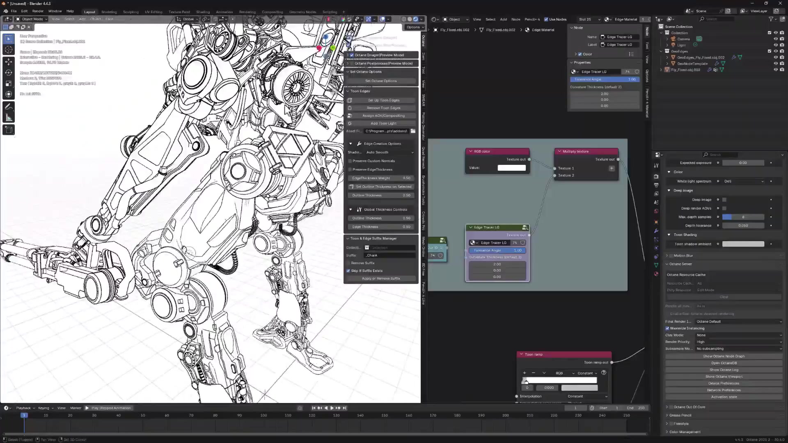Toggle Use Nodes checkbox
Viewport: 788px width, 443px height.
(546, 19)
